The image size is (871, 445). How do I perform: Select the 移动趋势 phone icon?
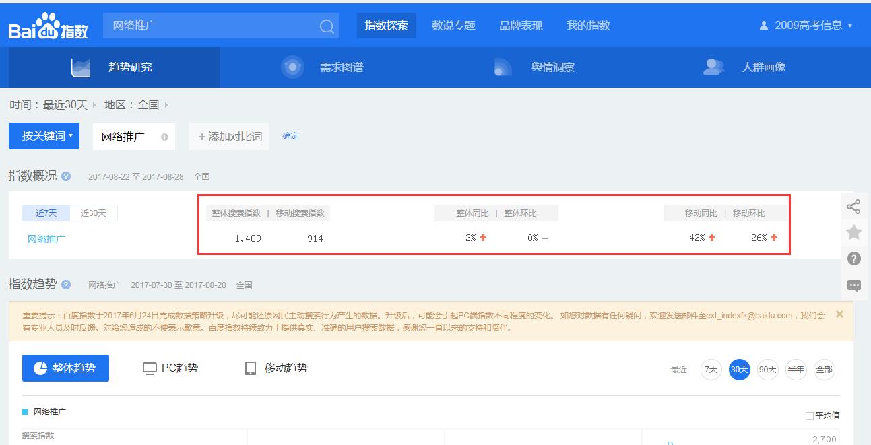point(250,368)
